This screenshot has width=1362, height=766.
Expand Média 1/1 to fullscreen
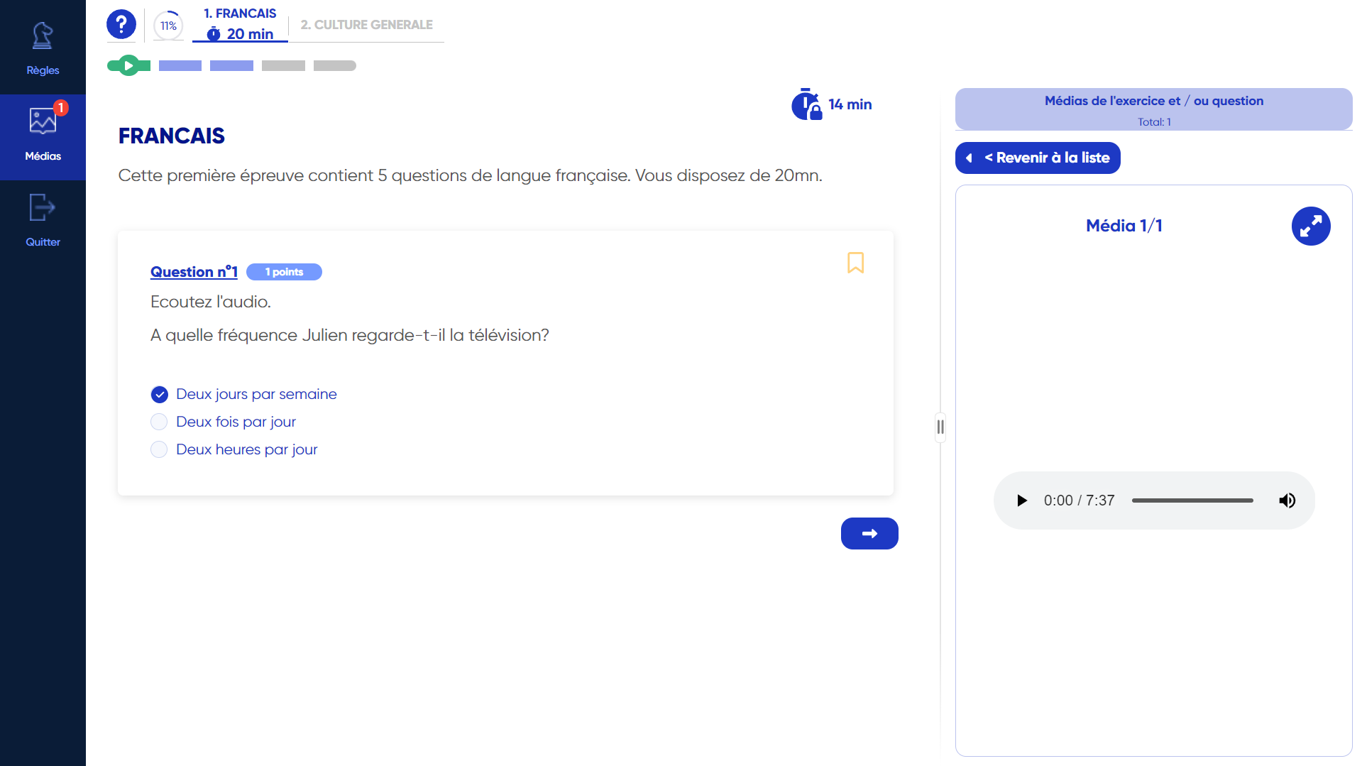tap(1310, 226)
